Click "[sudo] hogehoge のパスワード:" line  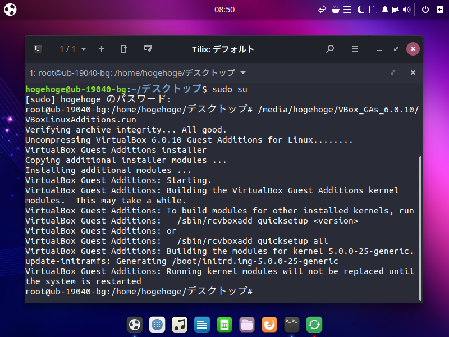98,99
